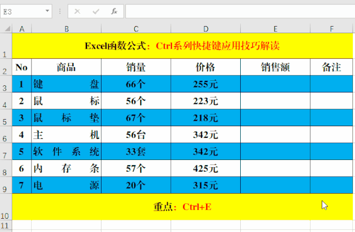Image resolution: width=355 pixels, height=232 pixels.
Task: Select the yellow 重点：Ctrl+E footer cell
Action: tap(182, 207)
